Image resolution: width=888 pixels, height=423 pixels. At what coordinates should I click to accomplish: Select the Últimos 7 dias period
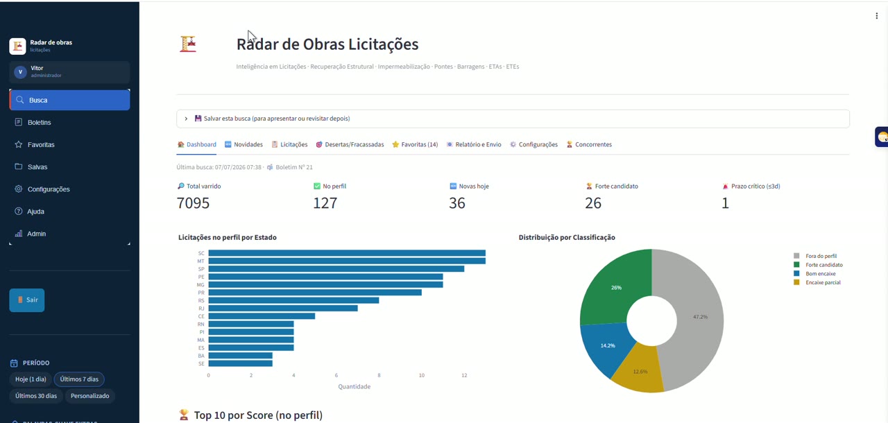79,379
